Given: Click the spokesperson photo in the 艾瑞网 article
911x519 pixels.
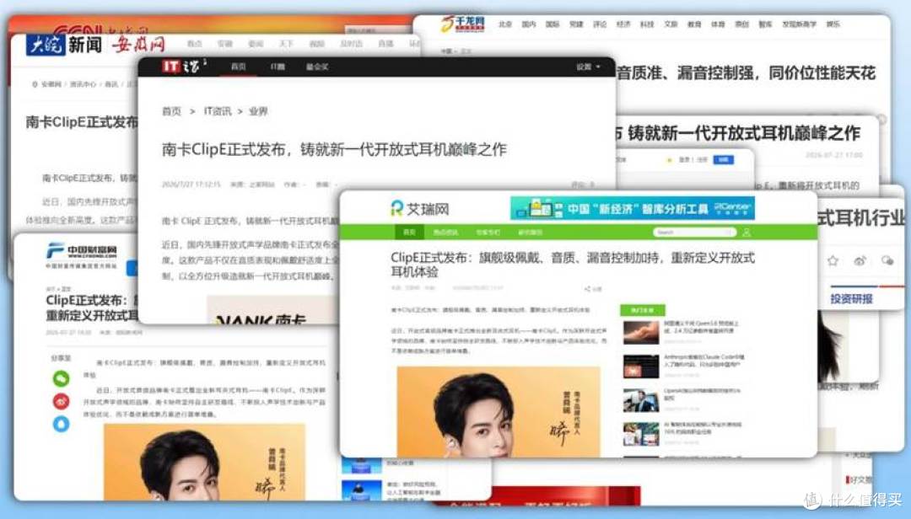Looking at the screenshot, I should (498, 412).
